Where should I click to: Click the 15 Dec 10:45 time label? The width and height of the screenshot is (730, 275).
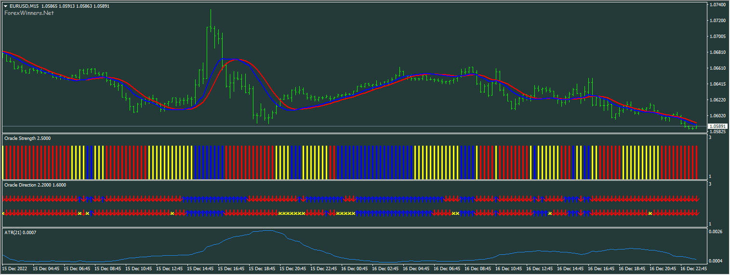[x=139, y=268]
